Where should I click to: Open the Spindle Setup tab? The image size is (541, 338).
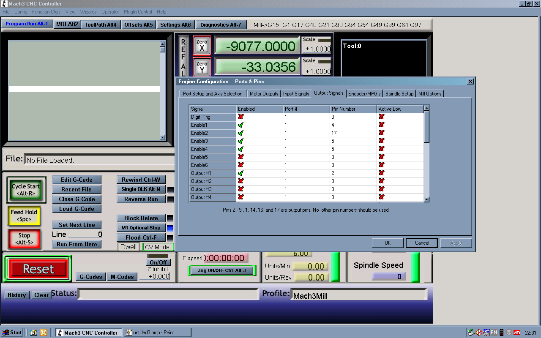point(399,94)
